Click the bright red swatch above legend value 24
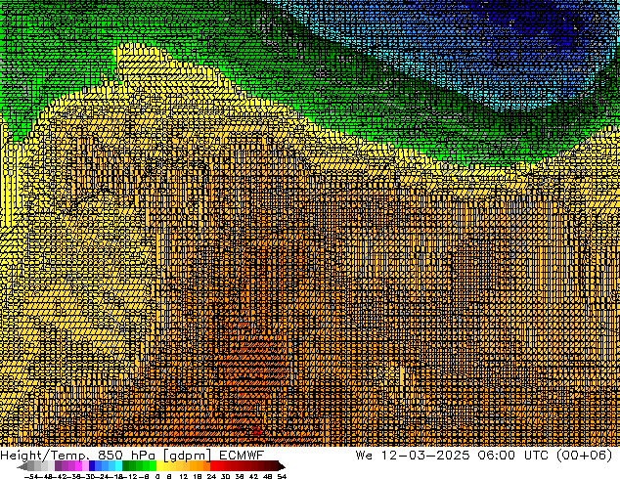 (x=213, y=465)
